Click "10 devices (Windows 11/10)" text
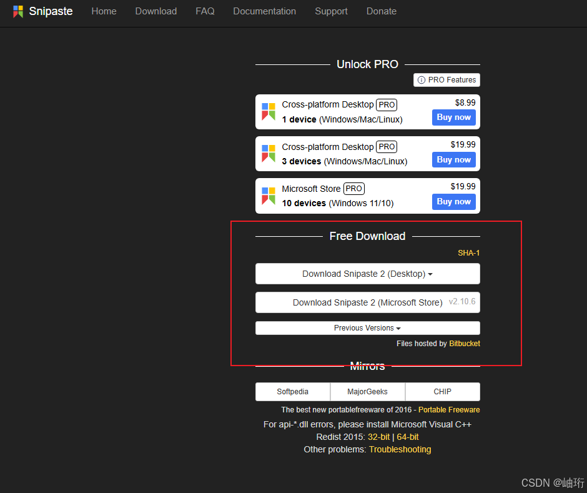The height and width of the screenshot is (493, 587). pyautogui.click(x=338, y=204)
